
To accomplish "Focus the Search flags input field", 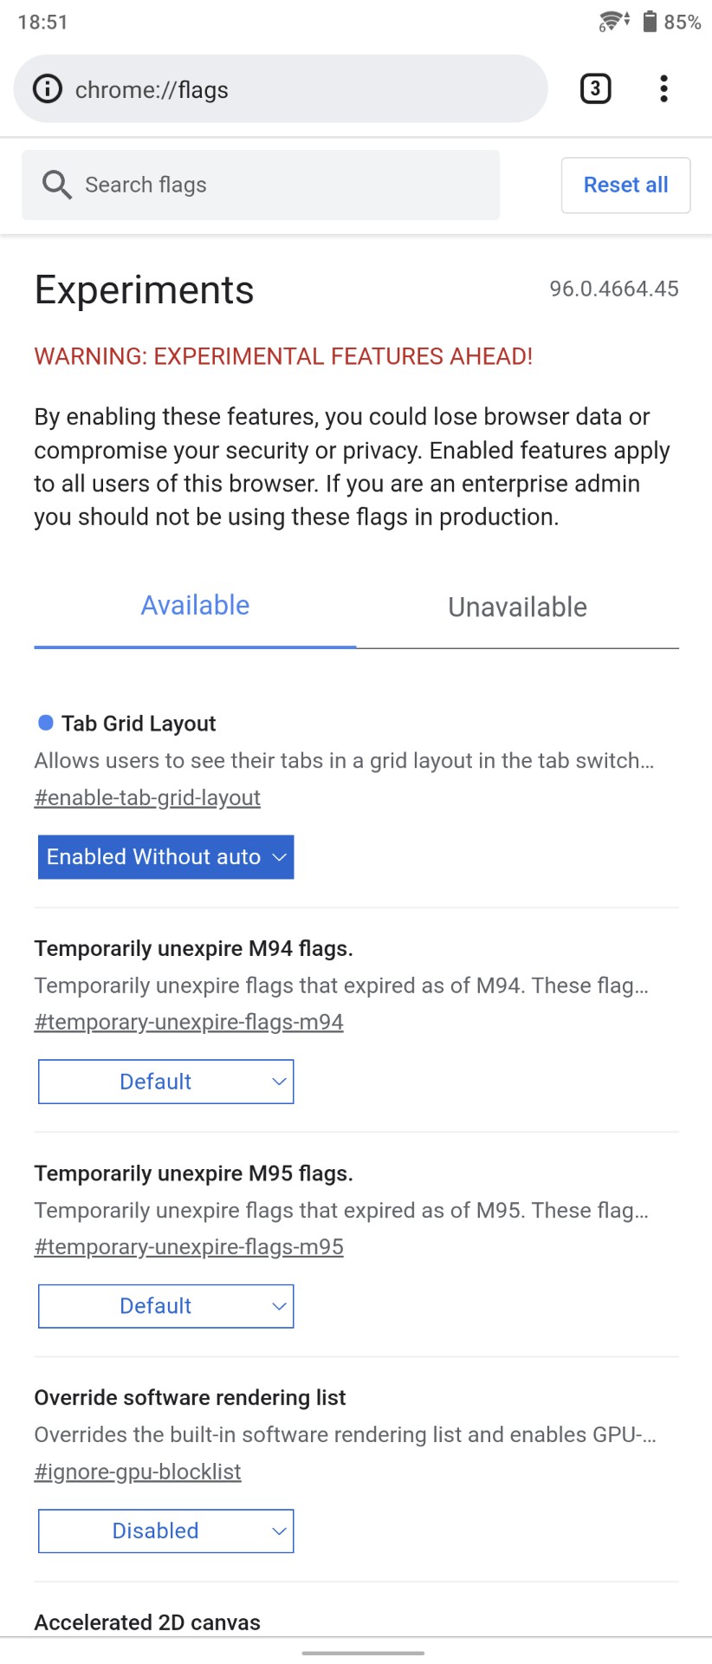I will [261, 185].
